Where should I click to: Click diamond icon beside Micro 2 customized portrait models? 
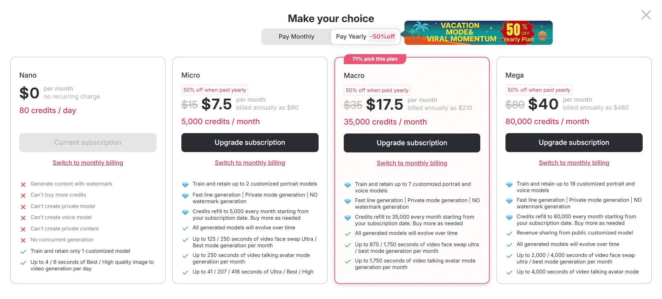[x=185, y=185]
